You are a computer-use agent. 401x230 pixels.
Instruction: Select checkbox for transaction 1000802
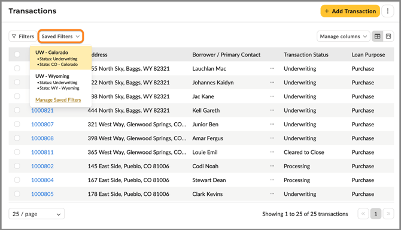click(17, 166)
